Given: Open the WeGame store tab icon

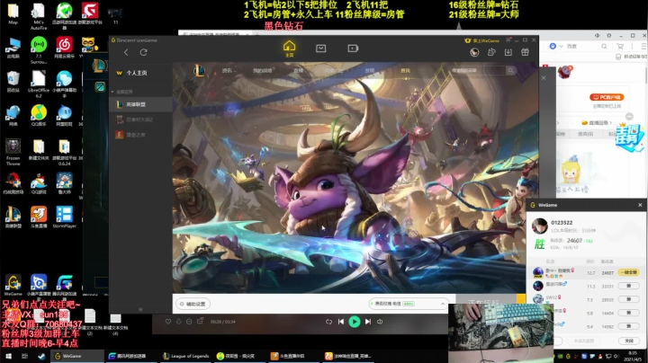Looking at the screenshot, I should click(x=320, y=49).
